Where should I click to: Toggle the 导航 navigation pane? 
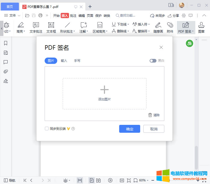(10, 180)
